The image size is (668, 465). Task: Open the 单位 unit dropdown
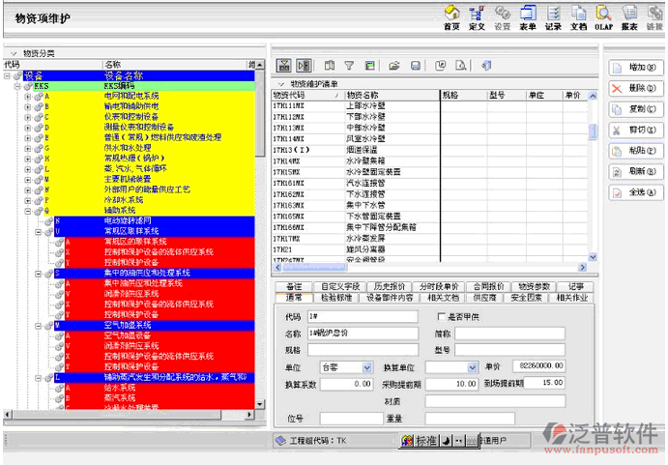pyautogui.click(x=366, y=367)
